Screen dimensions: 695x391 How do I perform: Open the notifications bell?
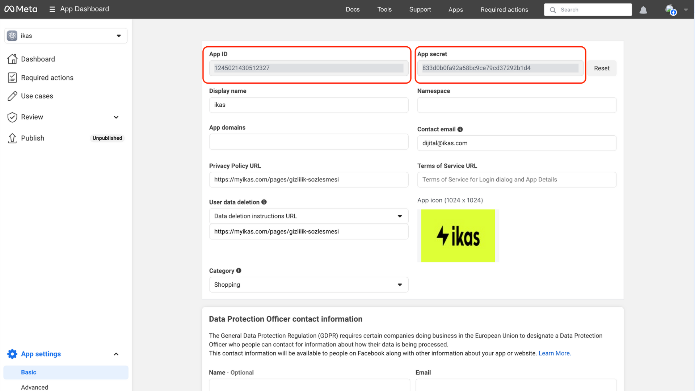point(643,10)
